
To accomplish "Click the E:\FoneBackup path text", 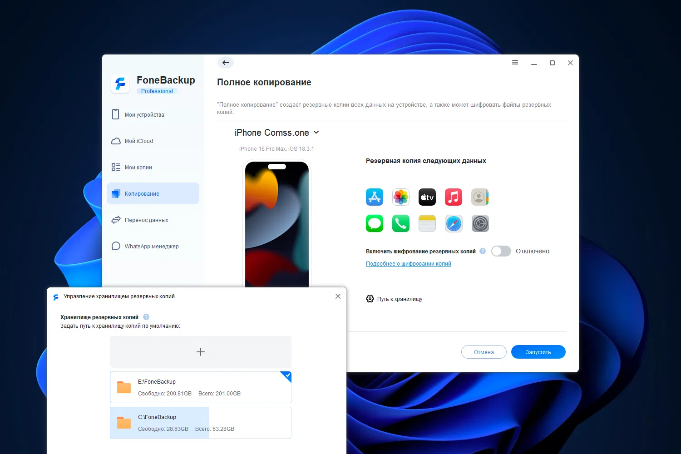I will tap(157, 382).
